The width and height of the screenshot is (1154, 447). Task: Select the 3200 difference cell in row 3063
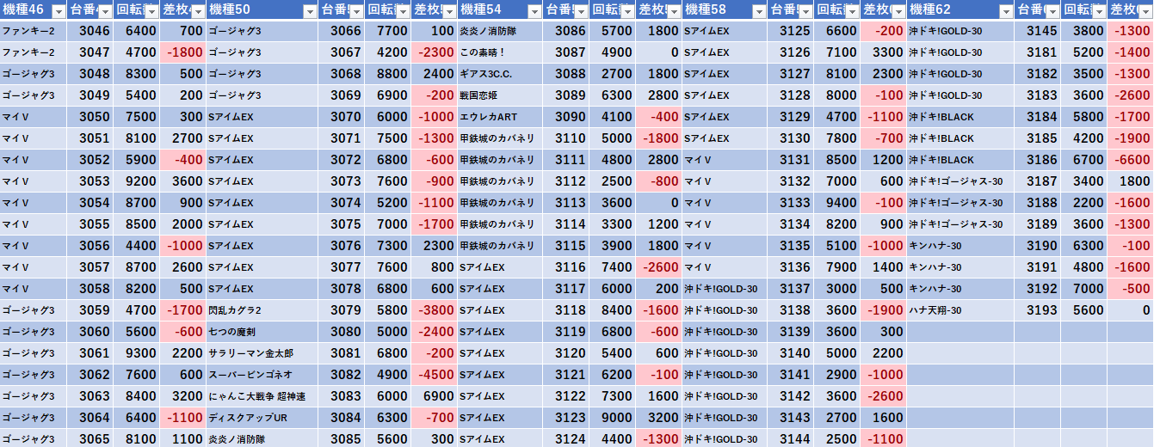coord(183,396)
